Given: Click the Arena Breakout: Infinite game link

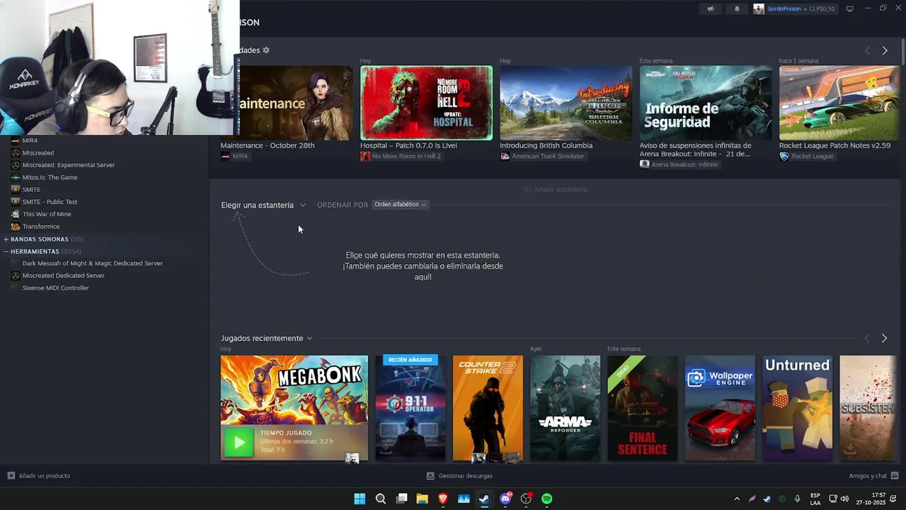Looking at the screenshot, I should tap(684, 164).
